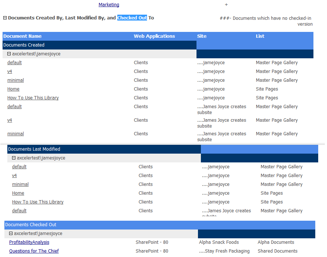Viewport: 327px width, 257px height.
Task: Open the ProfitabilityAnalysis document
Action: pyautogui.click(x=29, y=242)
